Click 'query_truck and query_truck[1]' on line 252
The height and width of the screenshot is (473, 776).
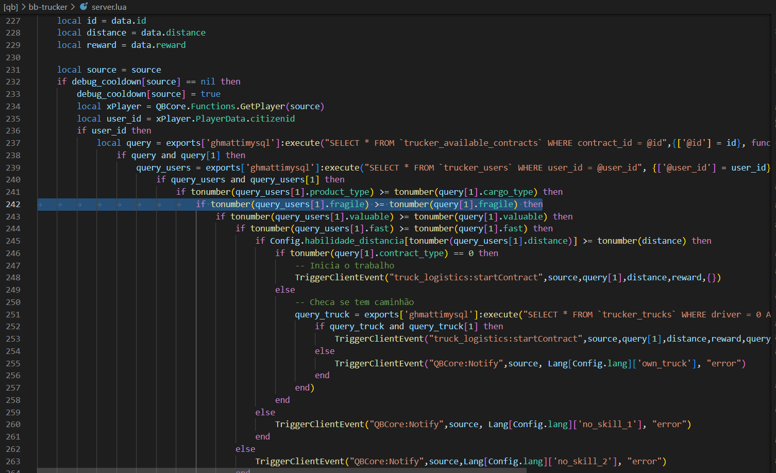403,326
